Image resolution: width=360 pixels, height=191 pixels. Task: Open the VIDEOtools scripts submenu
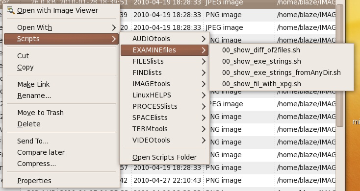[x=164, y=140]
